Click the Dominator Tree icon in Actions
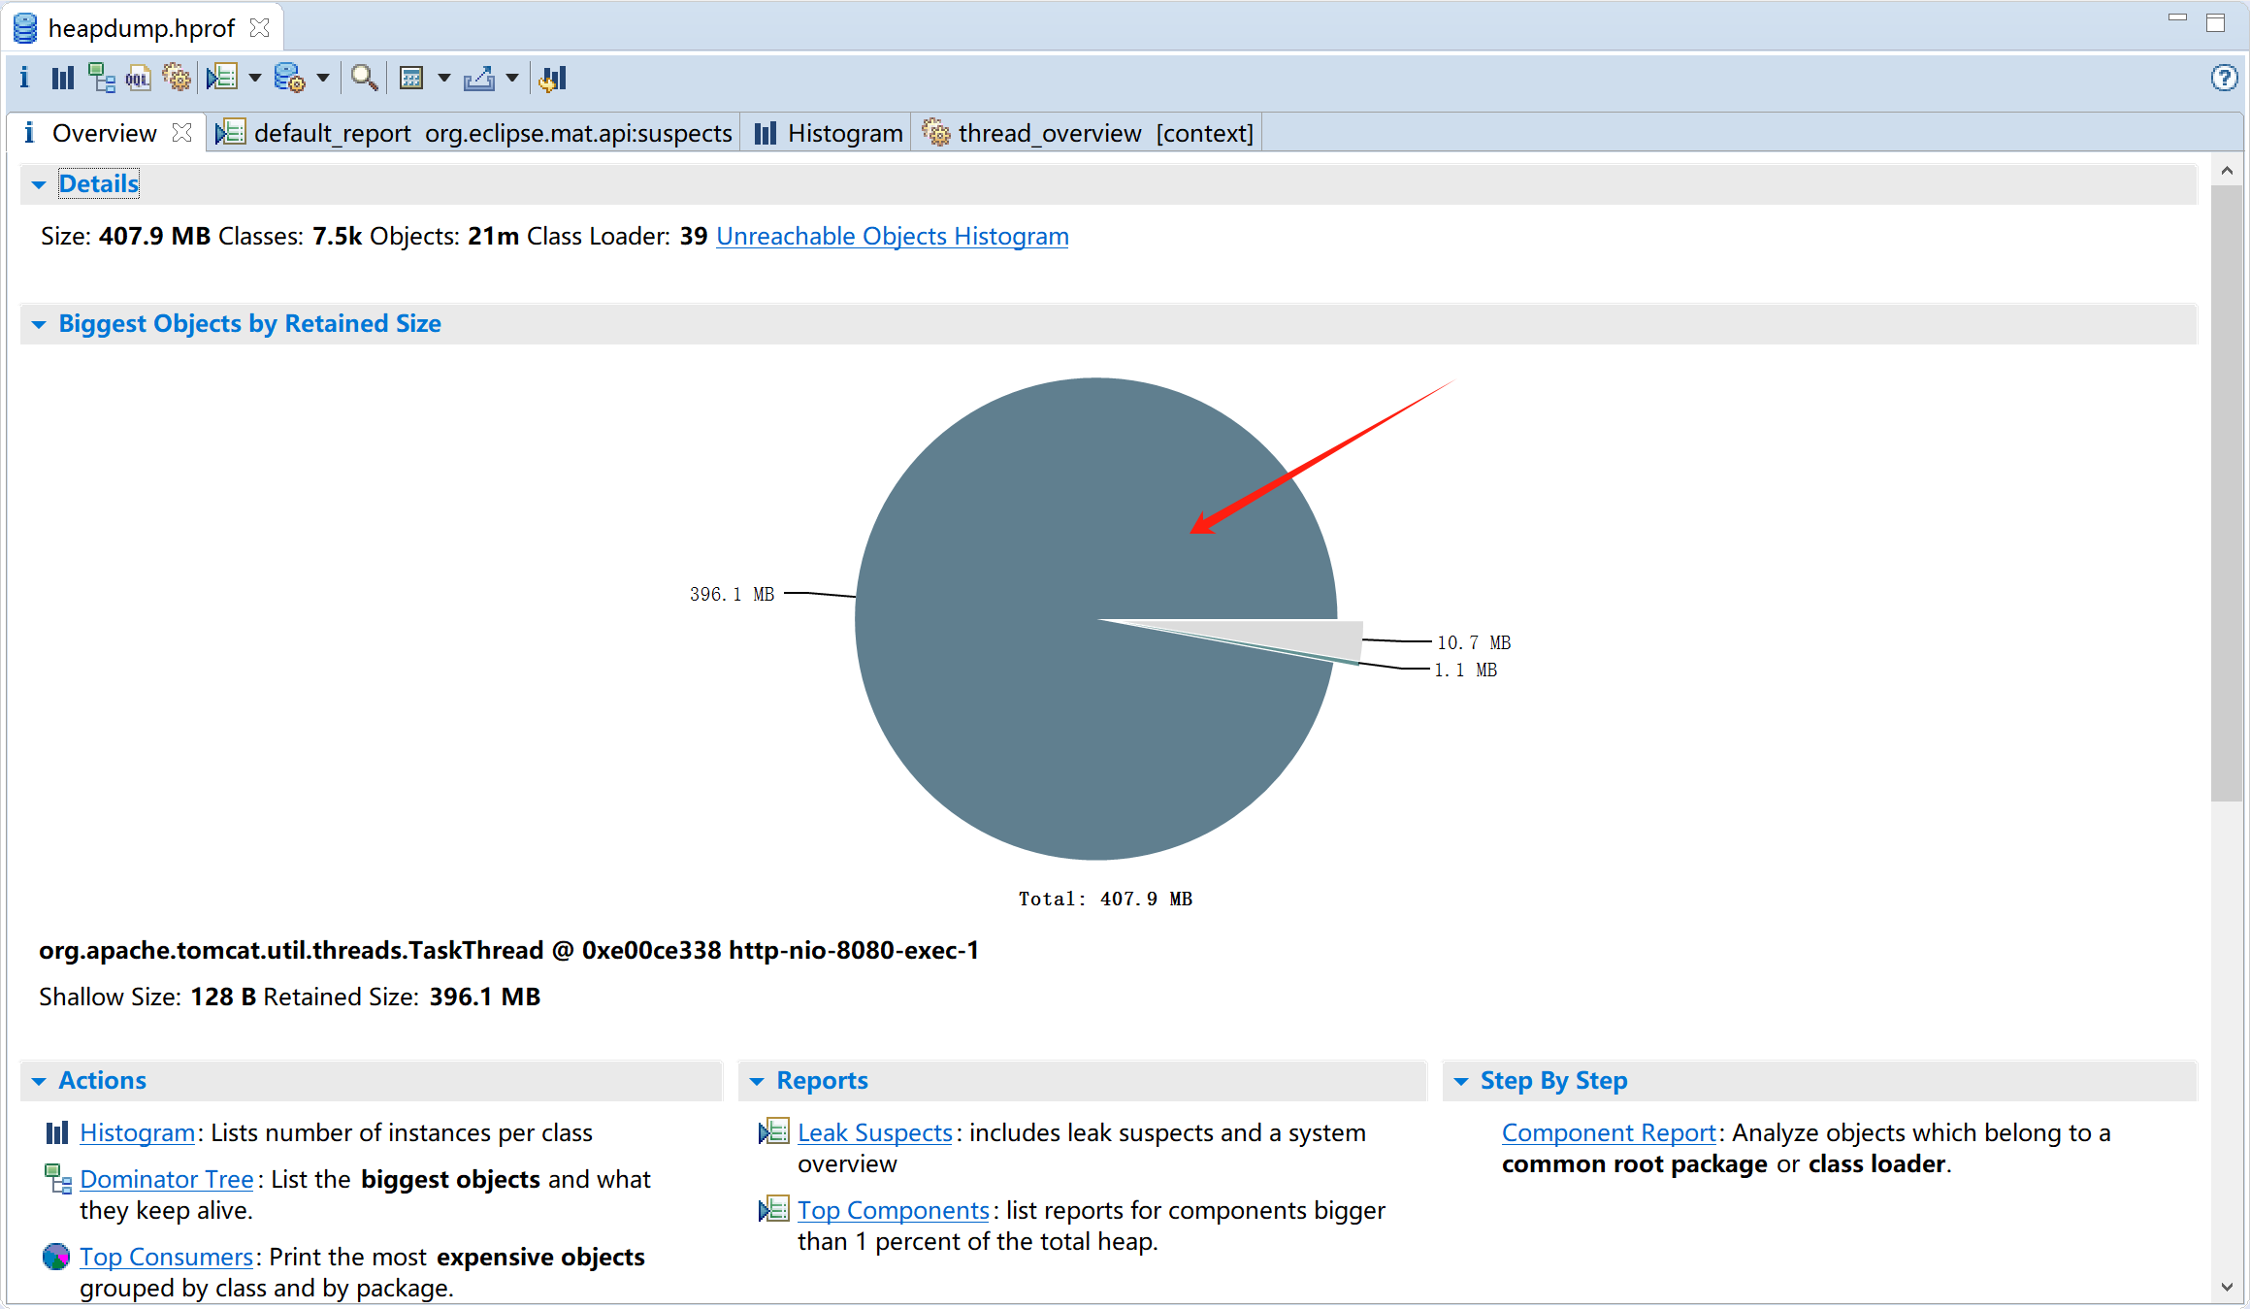Screen dimensions: 2250x1309 tap(58, 1179)
